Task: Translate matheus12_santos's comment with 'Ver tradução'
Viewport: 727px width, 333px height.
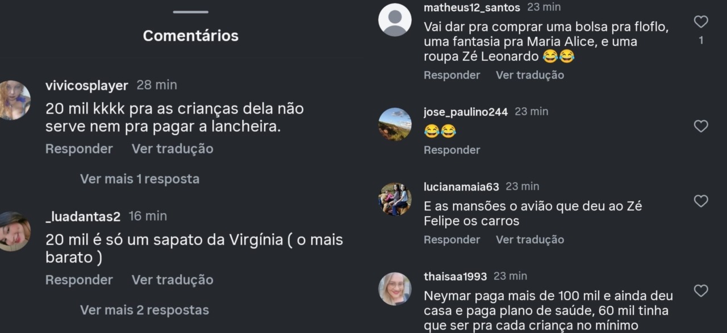Action: tap(530, 75)
